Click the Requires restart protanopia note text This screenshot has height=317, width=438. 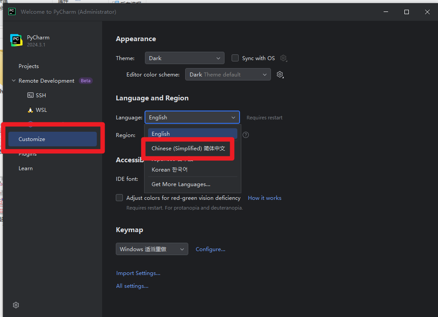pyautogui.click(x=185, y=208)
